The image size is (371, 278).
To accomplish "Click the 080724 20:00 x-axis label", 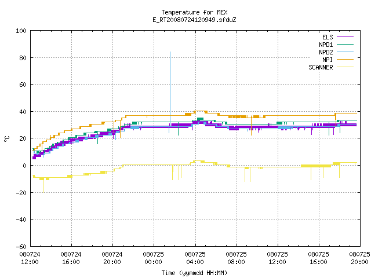I will click(112, 258).
